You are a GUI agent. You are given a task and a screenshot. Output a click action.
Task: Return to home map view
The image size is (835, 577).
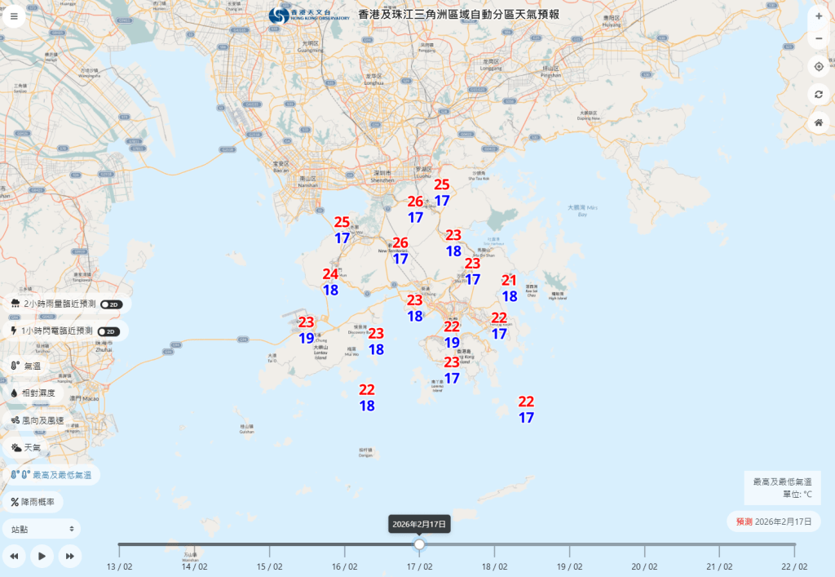click(x=819, y=122)
